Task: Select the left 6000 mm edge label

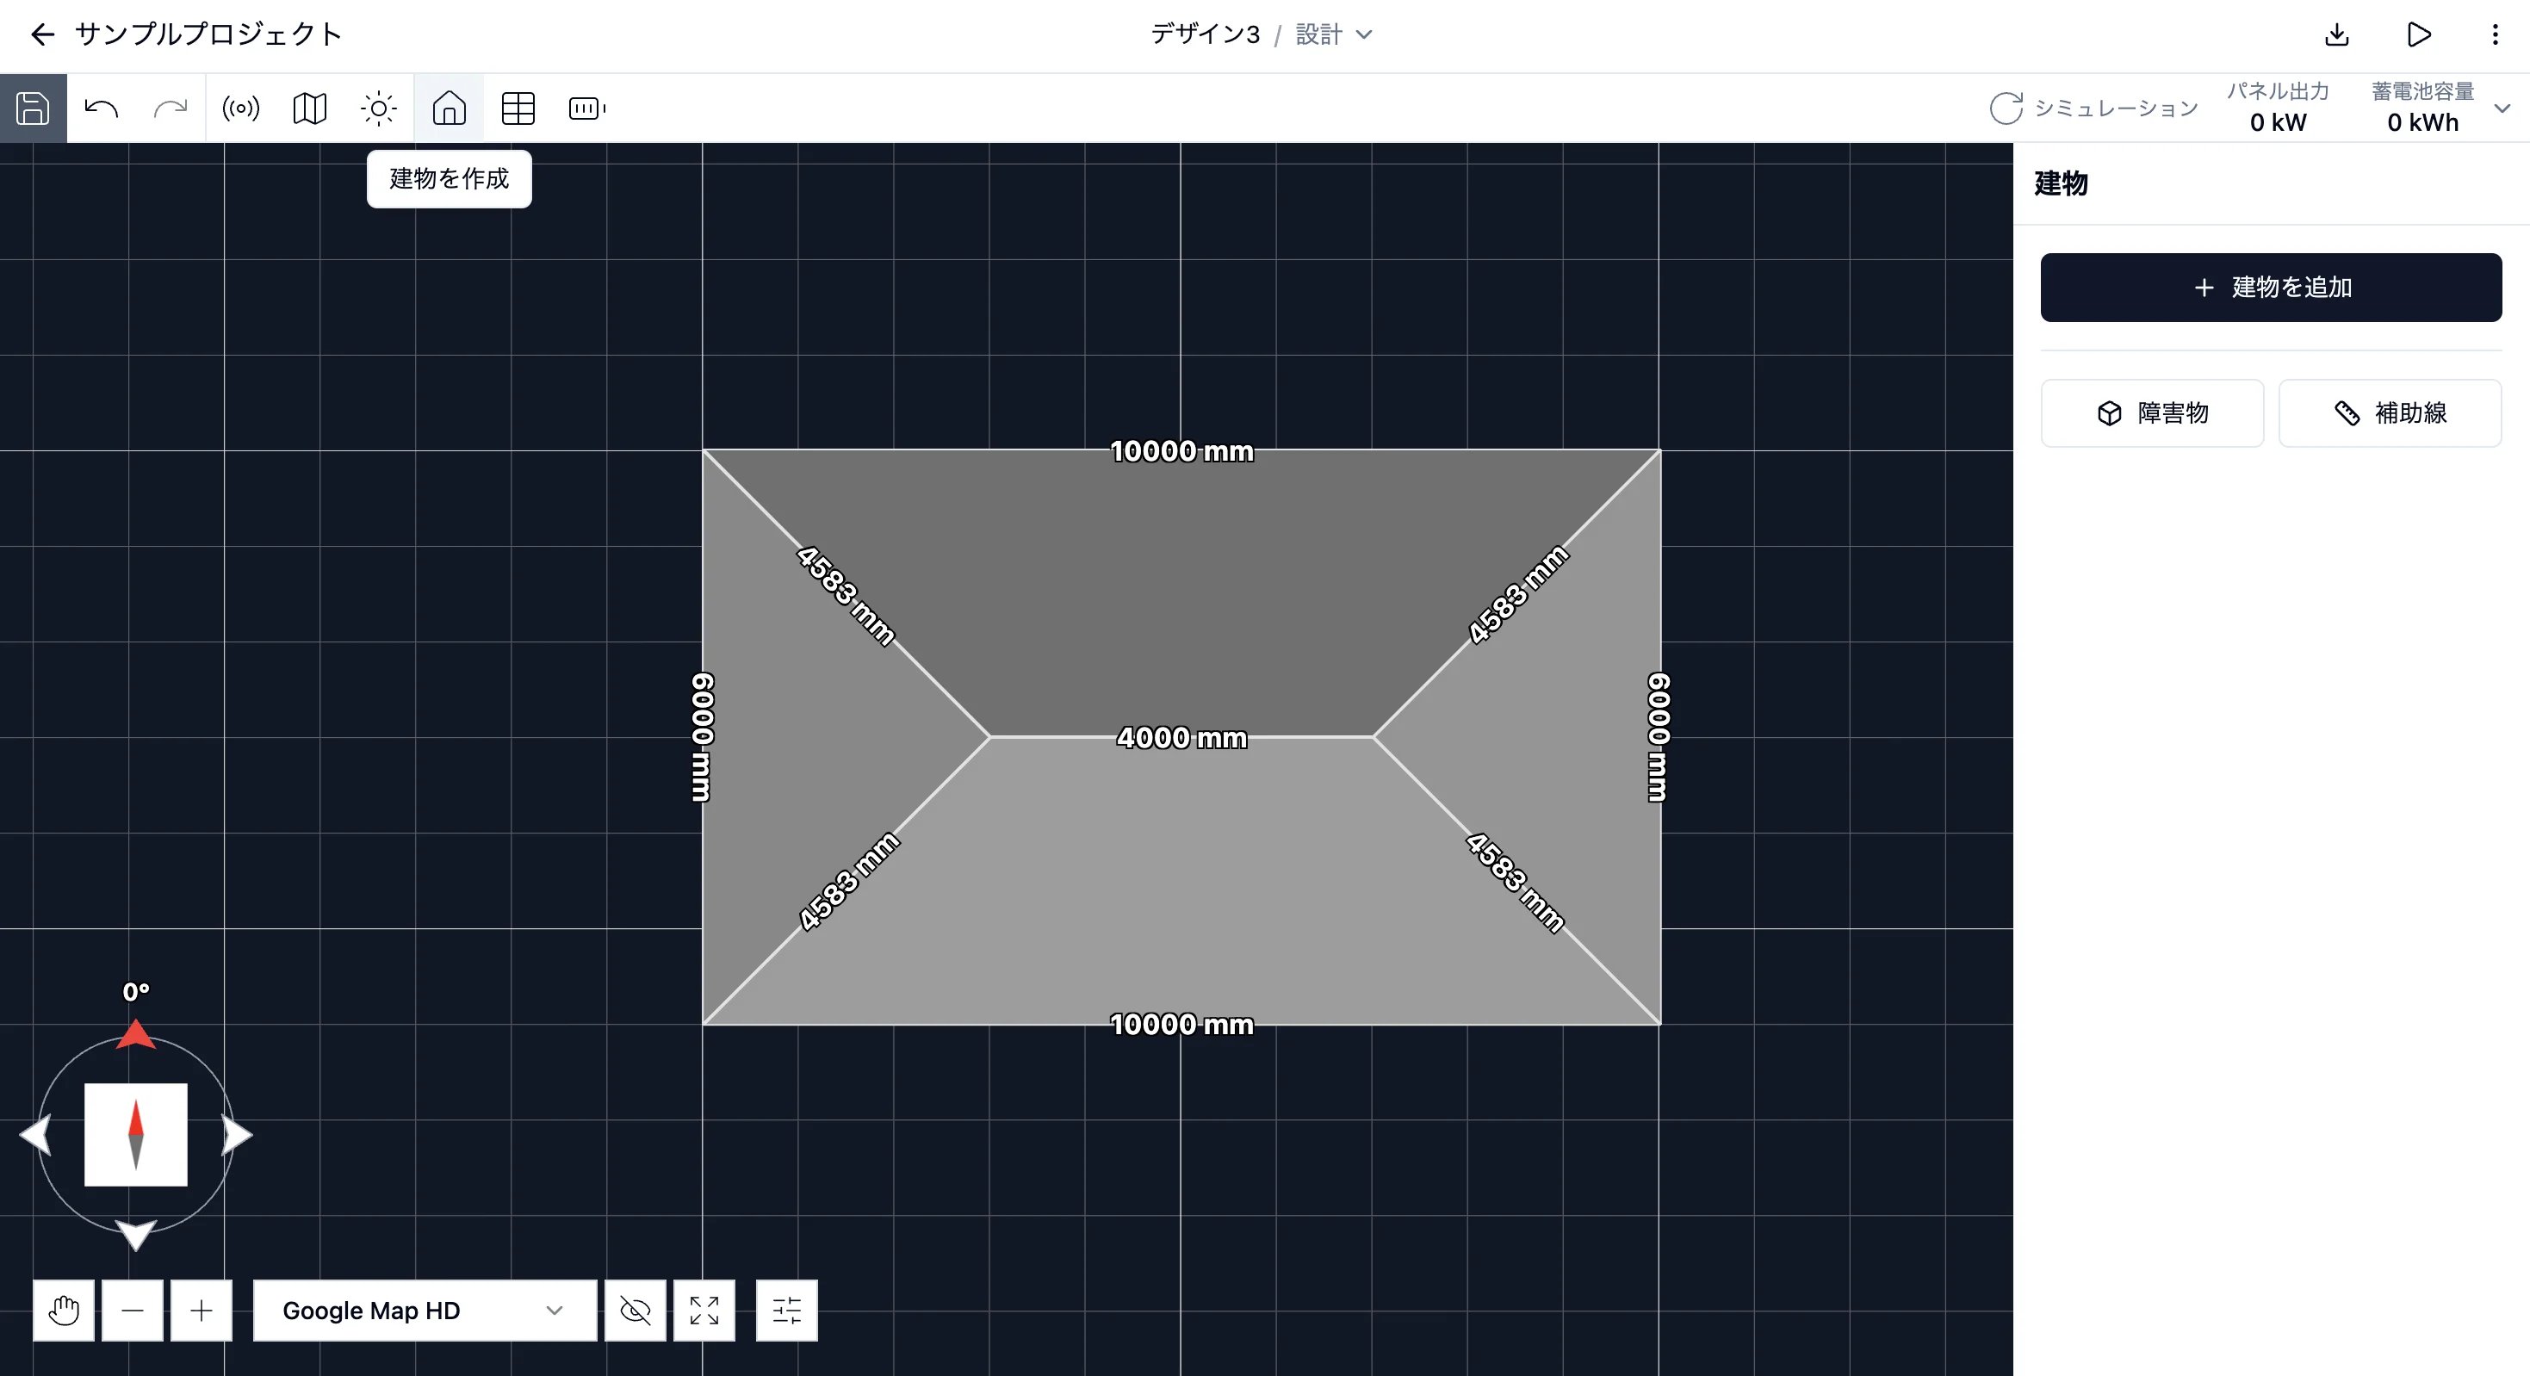Action: 702,738
